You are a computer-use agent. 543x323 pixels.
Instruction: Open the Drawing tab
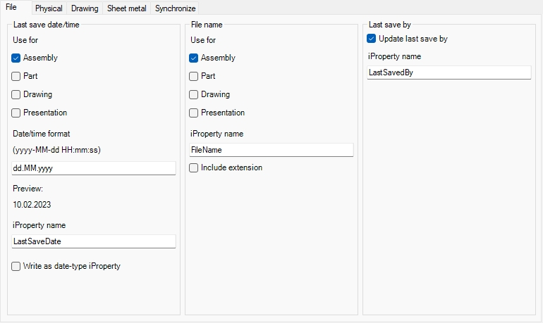tap(85, 8)
